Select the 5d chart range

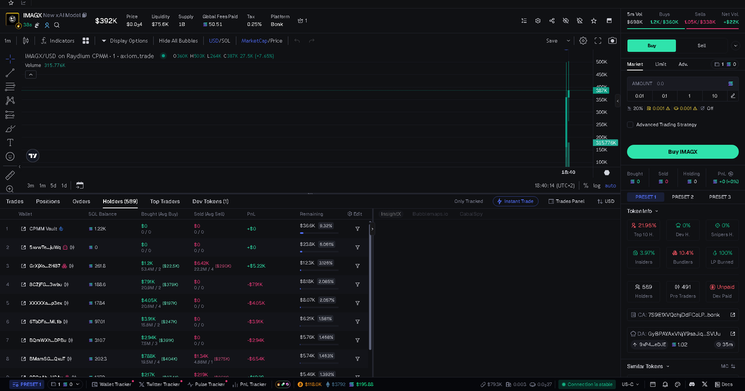click(x=53, y=185)
